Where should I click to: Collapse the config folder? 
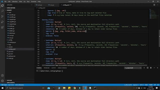coord(10,40)
